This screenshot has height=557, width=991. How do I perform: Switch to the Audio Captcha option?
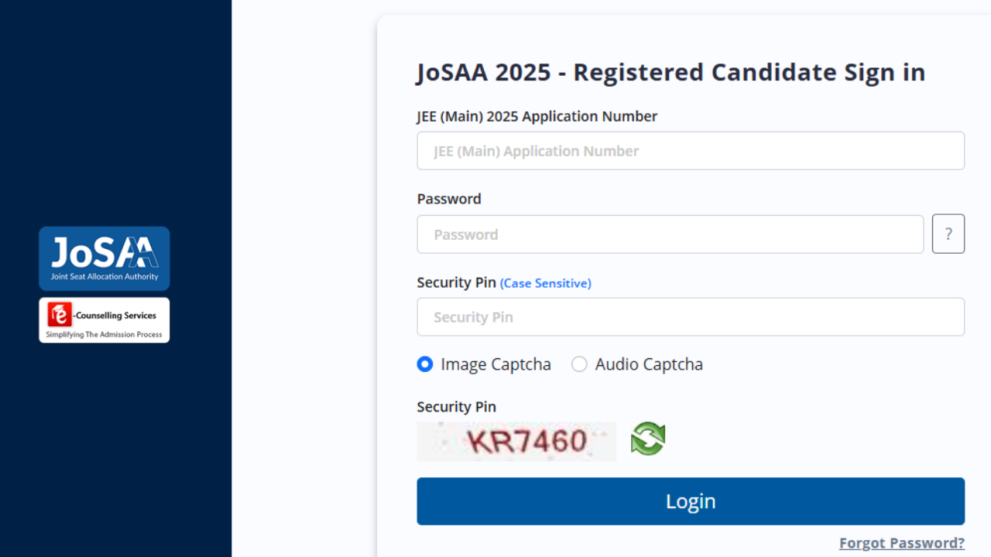[579, 364]
